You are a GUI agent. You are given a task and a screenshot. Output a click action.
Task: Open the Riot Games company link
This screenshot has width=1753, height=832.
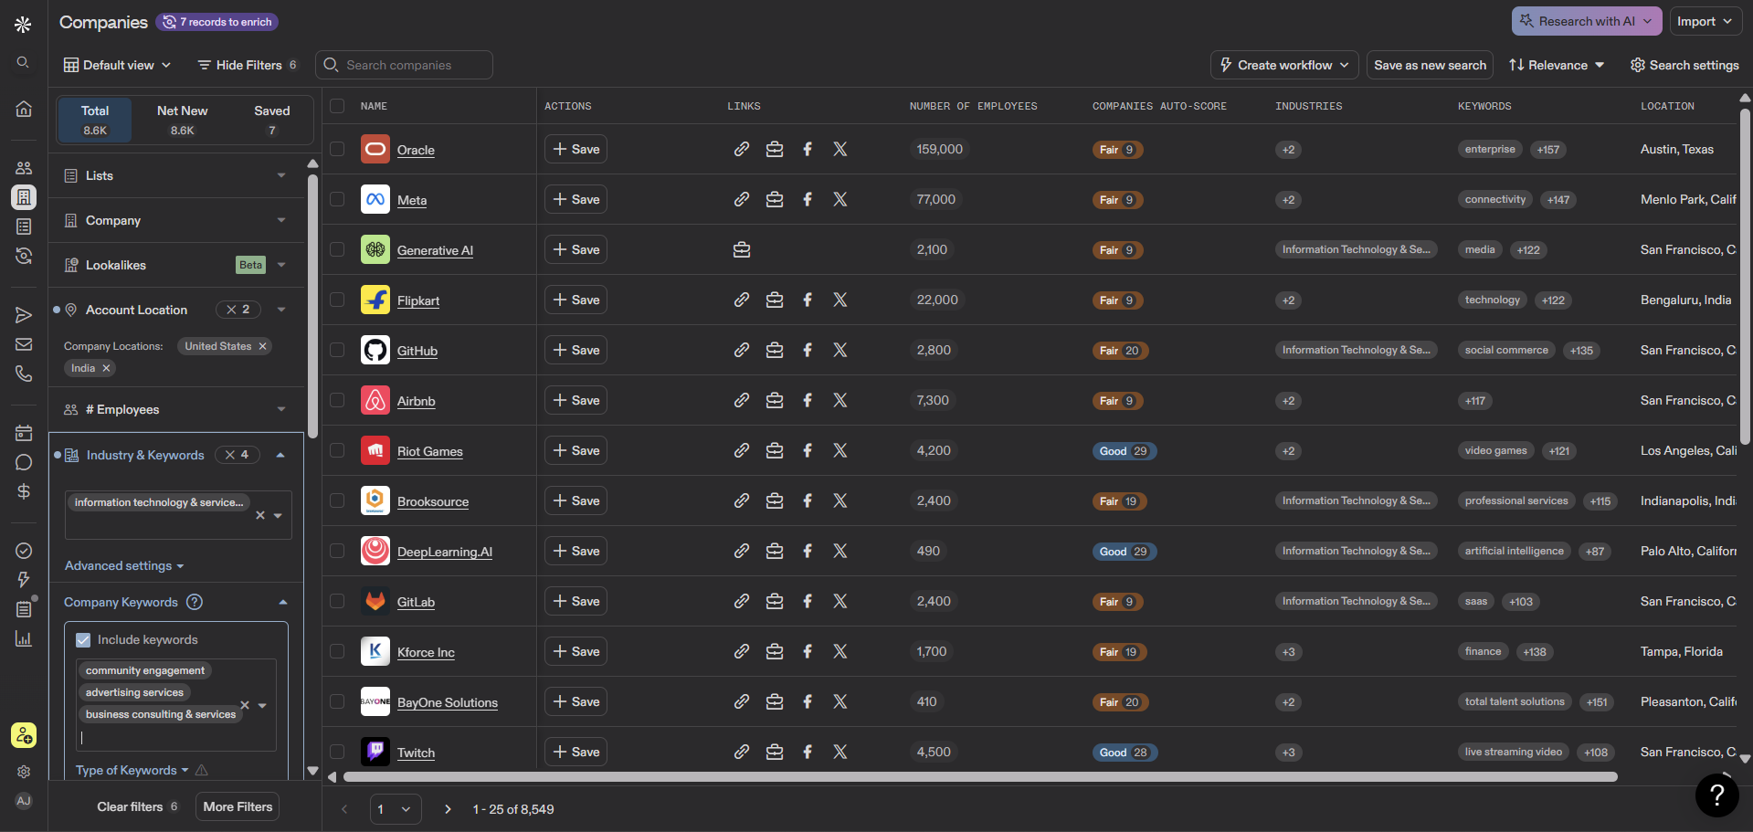[x=429, y=451]
